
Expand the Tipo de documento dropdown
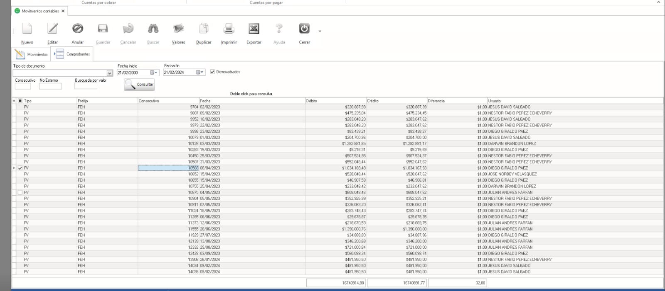110,73
